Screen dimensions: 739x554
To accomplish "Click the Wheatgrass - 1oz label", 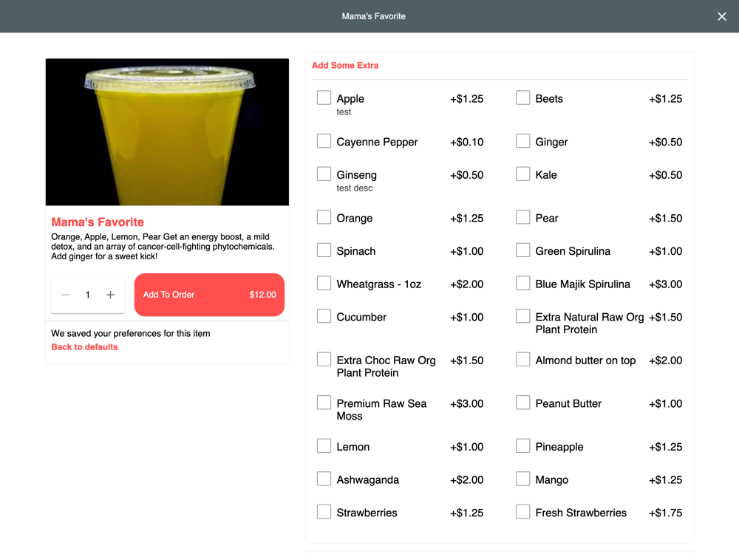I will click(379, 284).
